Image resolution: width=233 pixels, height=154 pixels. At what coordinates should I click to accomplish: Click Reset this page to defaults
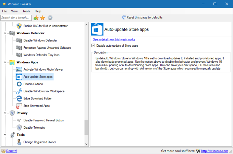(x=142, y=17)
